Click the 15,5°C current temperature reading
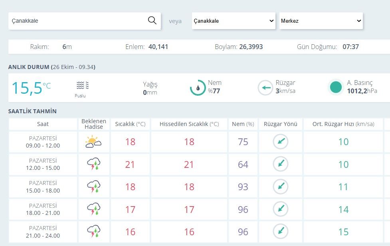The width and height of the screenshot is (390, 246). coord(32,88)
